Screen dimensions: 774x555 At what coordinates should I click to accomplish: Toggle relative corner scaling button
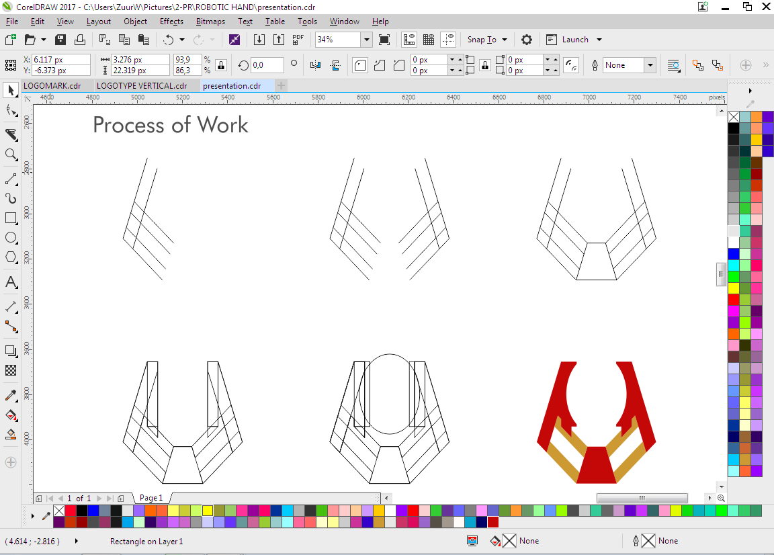(x=571, y=65)
